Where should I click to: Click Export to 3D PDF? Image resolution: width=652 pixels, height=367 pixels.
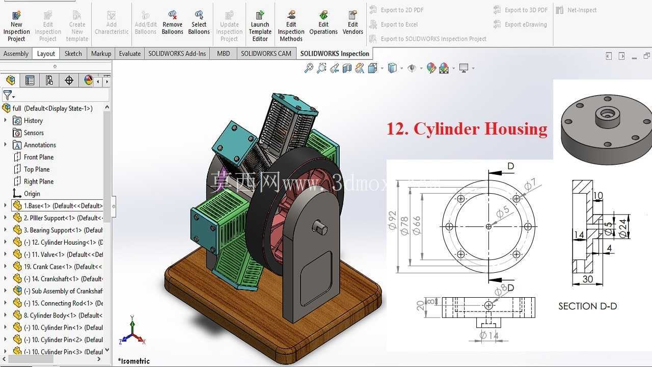point(521,10)
